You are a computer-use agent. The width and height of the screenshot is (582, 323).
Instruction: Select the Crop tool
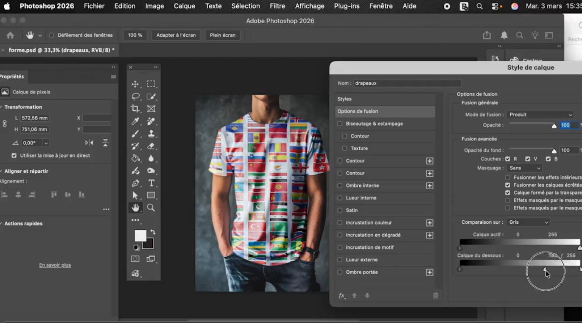point(135,109)
